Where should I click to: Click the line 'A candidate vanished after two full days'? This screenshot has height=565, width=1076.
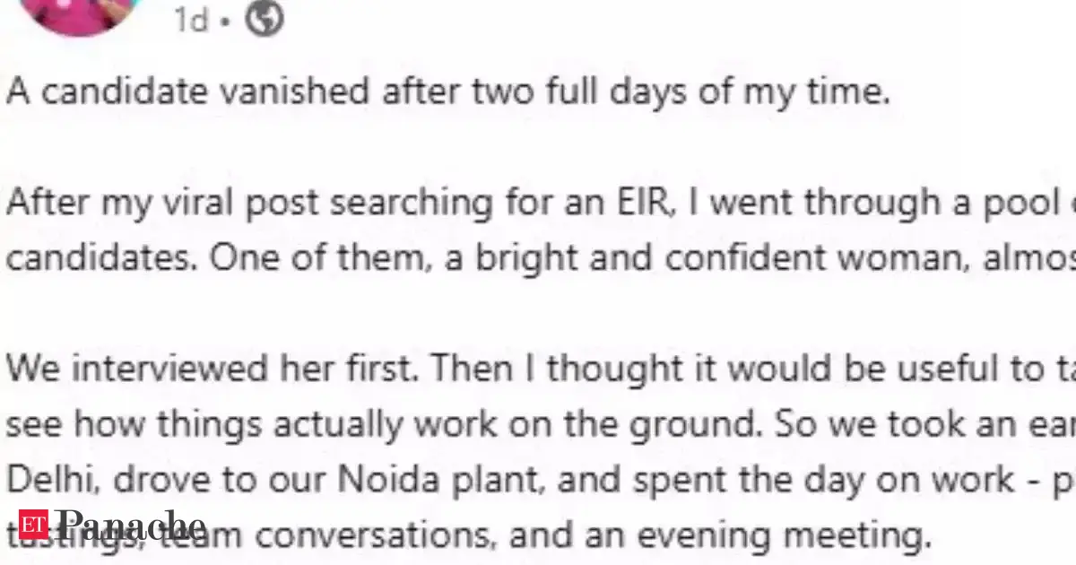[x=447, y=92]
